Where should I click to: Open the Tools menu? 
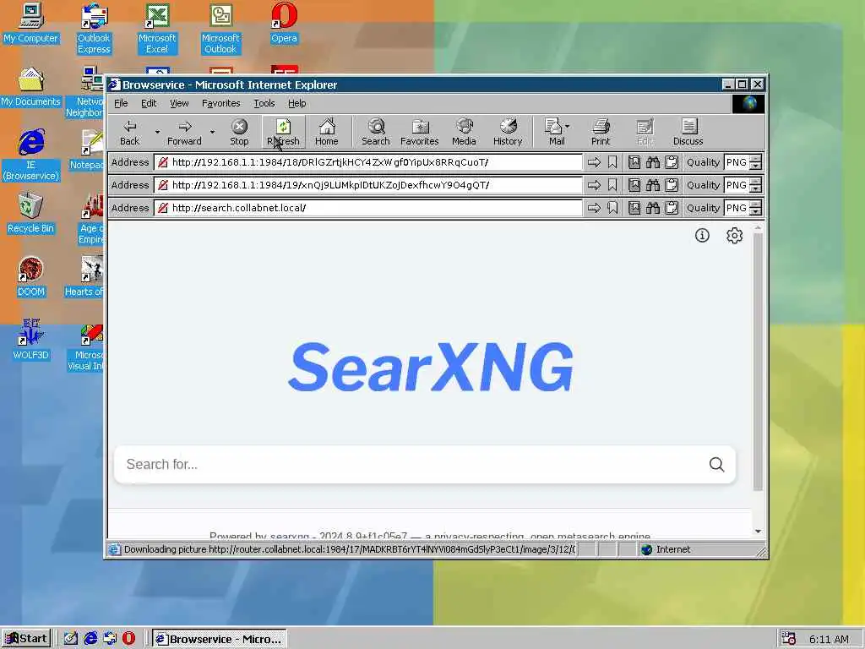[x=264, y=103]
